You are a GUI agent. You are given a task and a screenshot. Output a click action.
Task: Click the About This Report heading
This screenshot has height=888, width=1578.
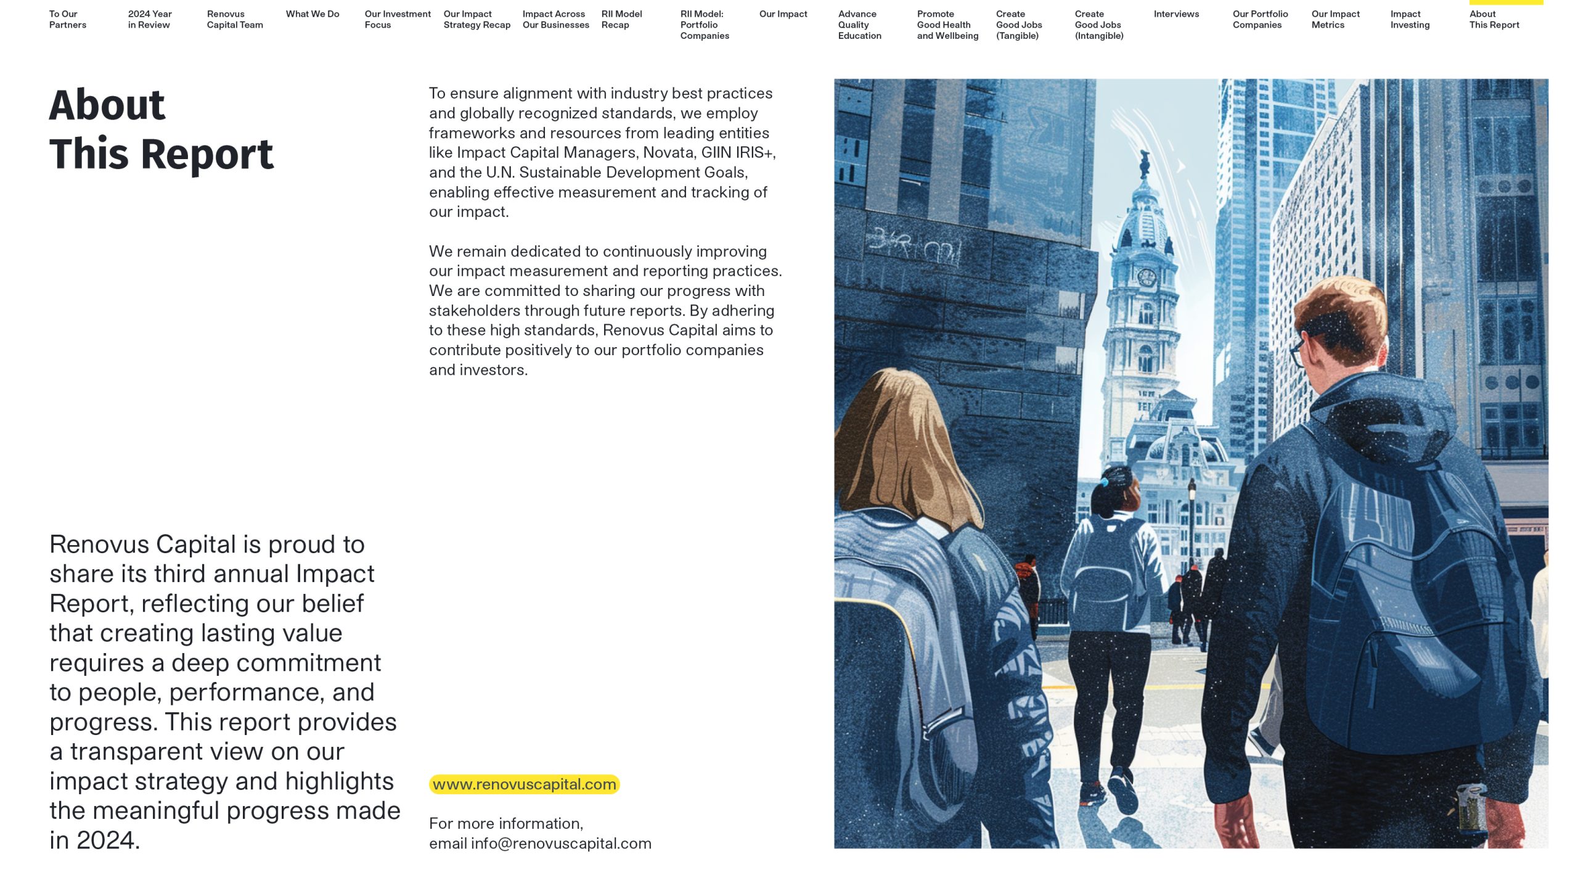click(161, 129)
